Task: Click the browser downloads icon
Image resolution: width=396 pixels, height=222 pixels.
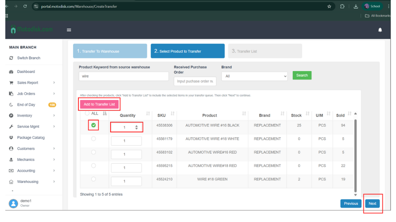Action: [356, 6]
